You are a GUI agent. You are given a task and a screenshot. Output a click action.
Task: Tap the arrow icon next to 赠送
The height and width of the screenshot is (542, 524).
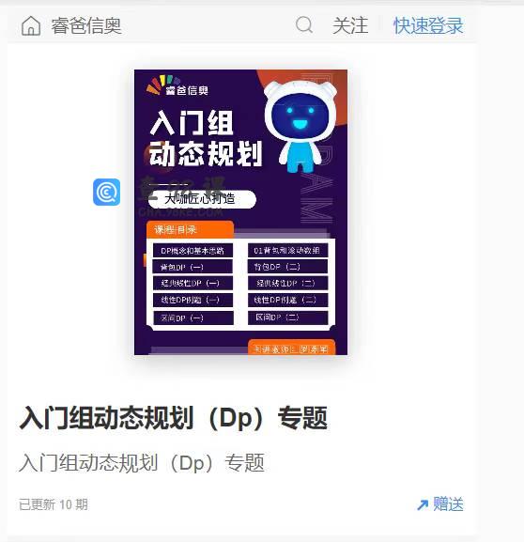[423, 504]
